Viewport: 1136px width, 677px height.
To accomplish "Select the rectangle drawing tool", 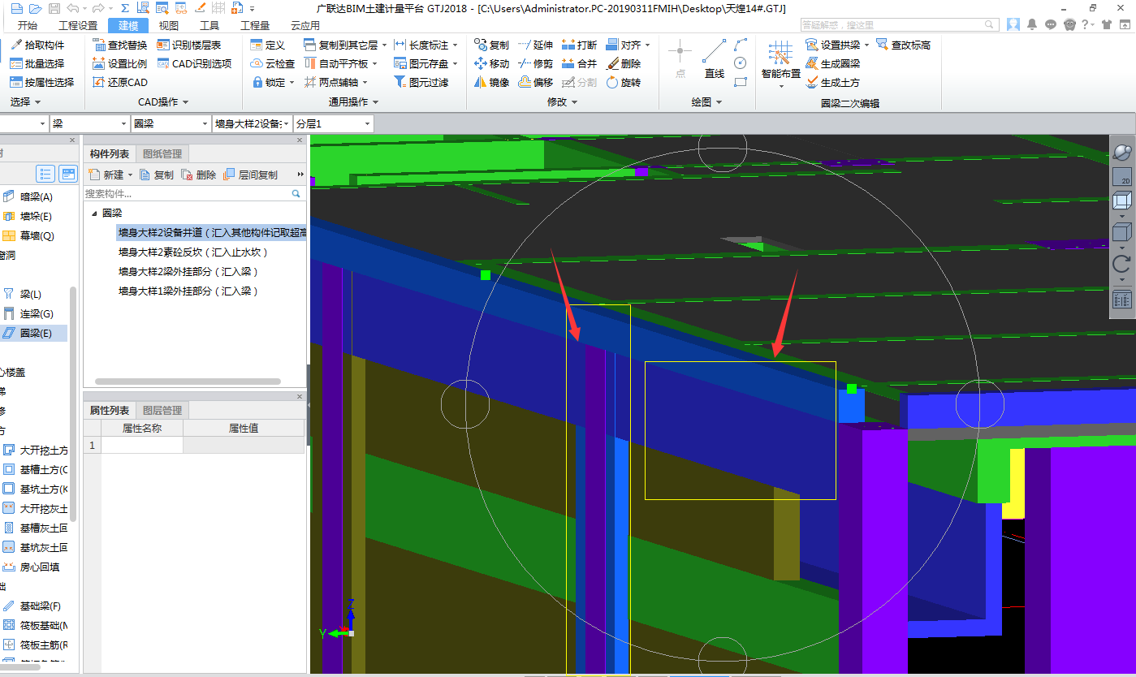I will (x=740, y=82).
